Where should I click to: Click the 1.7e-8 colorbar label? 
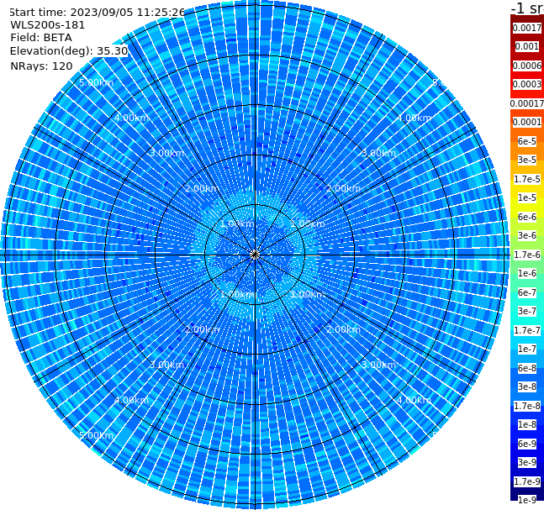527,406
